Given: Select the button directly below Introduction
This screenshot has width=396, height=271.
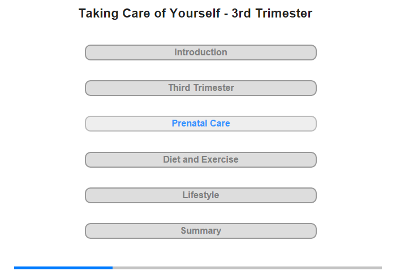Looking at the screenshot, I should pos(200,88).
